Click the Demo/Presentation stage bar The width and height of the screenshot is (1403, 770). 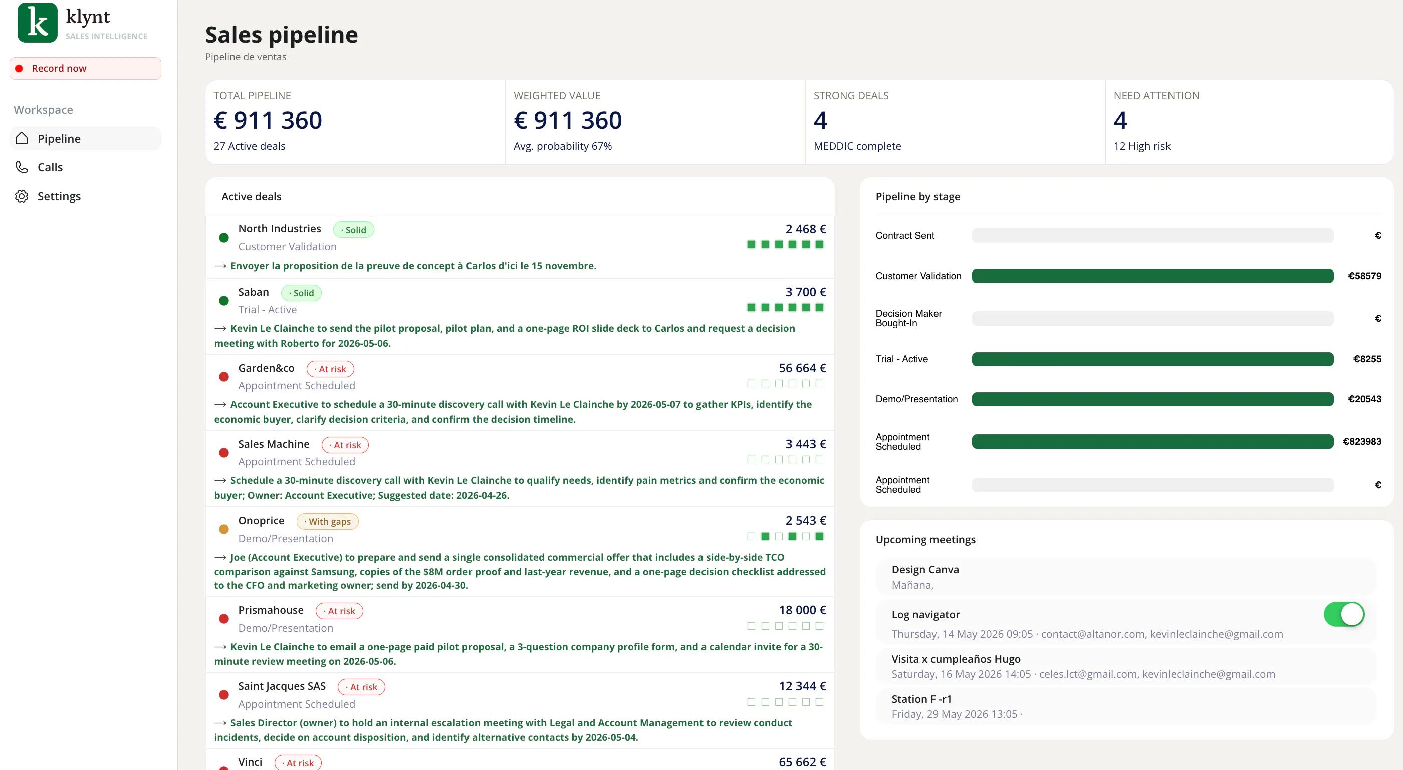point(1152,399)
